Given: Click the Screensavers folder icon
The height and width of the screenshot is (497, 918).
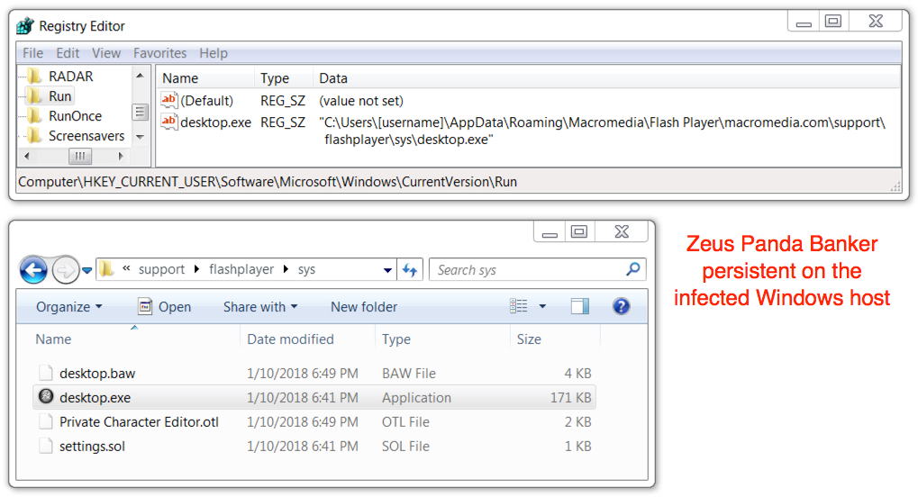Looking at the screenshot, I should coord(35,136).
